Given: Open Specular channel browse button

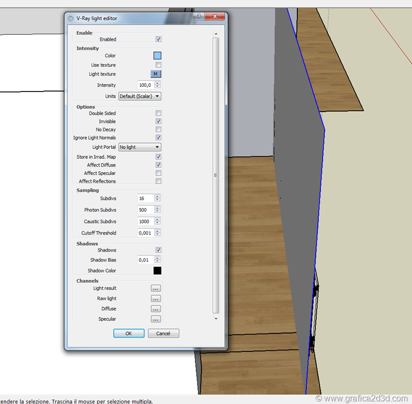Looking at the screenshot, I should coord(156,319).
